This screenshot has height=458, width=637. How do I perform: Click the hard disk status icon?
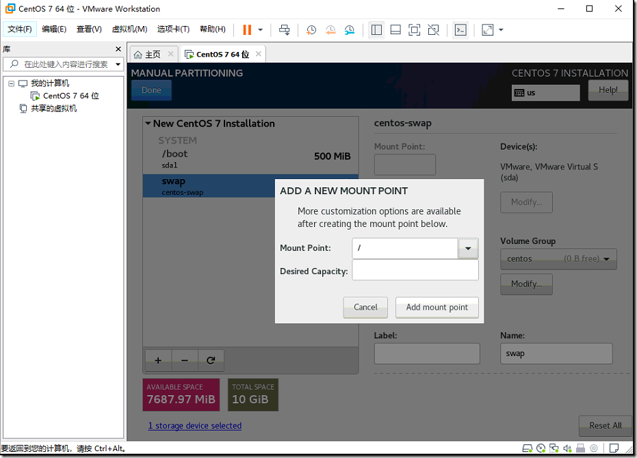tap(527, 448)
